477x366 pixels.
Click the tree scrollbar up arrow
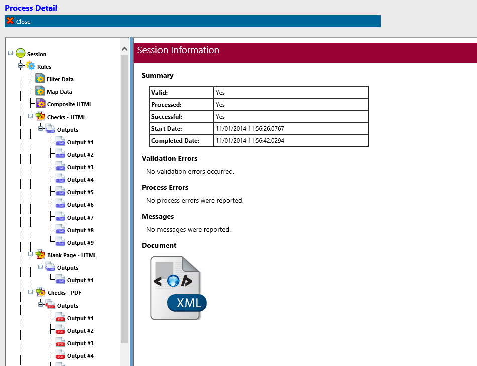[x=124, y=49]
